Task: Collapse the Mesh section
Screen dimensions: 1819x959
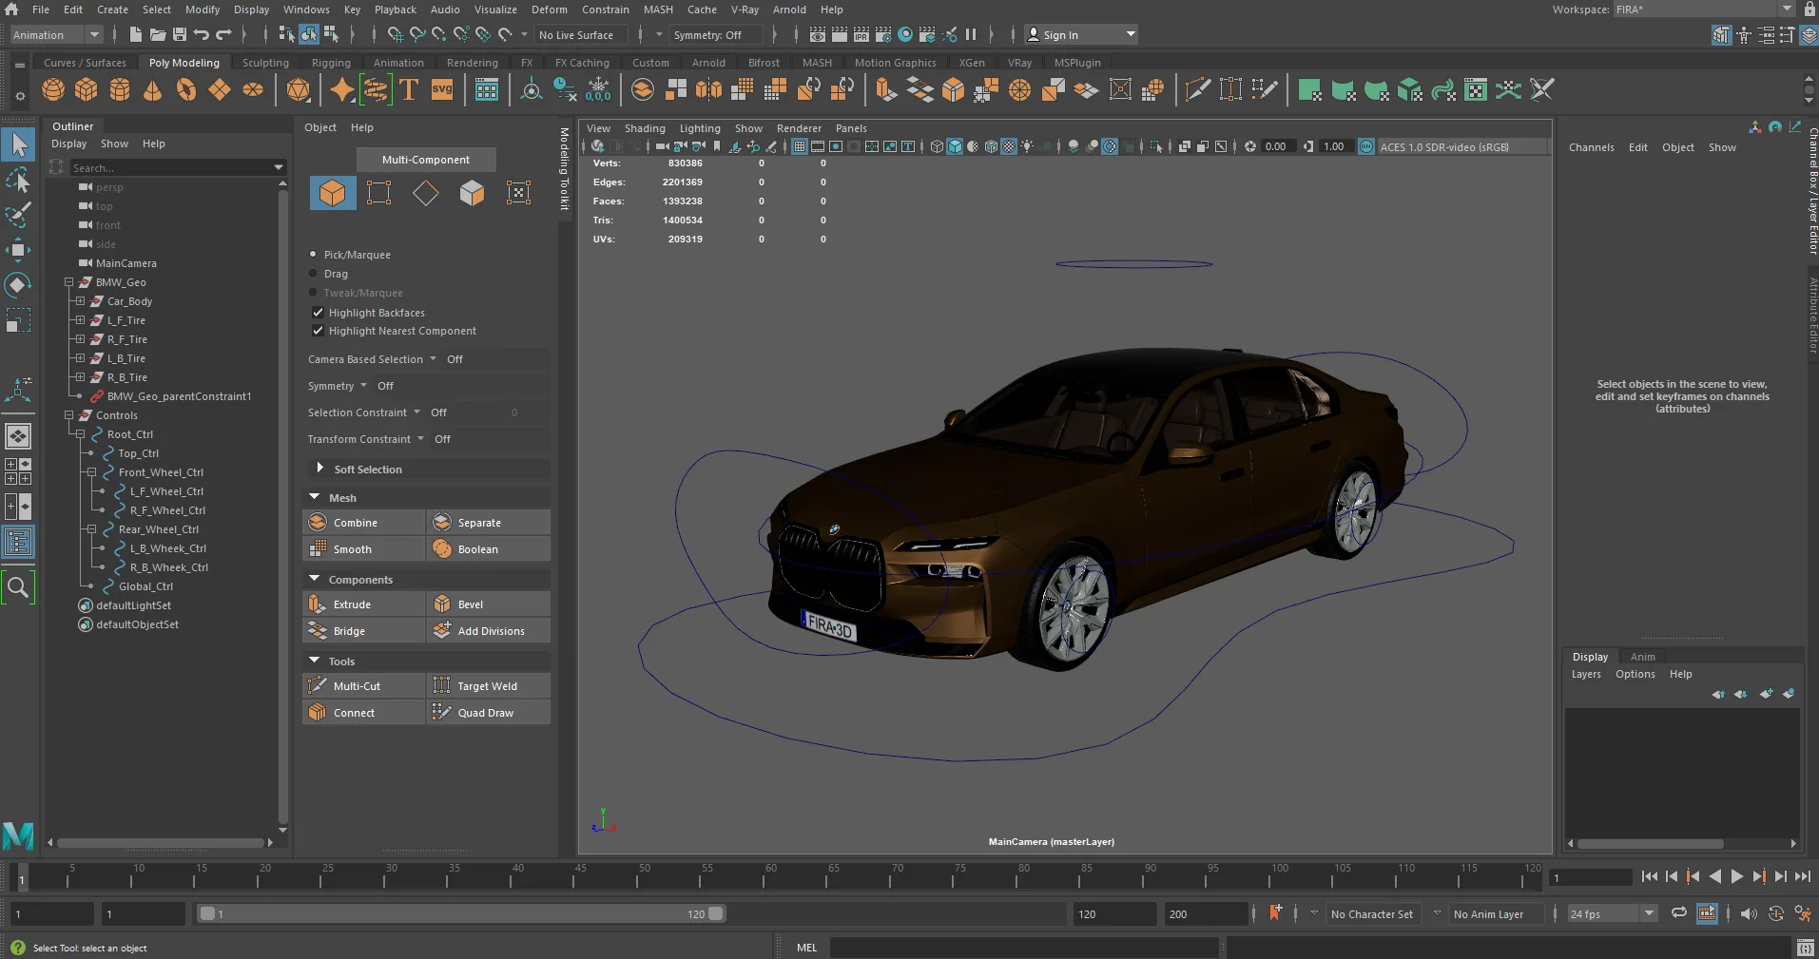Action: (x=315, y=497)
